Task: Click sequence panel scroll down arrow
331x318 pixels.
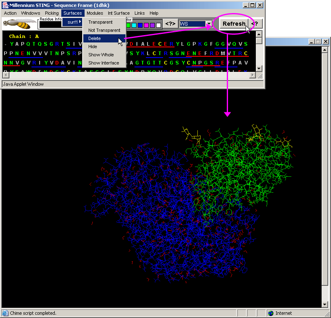Action: coord(259,68)
